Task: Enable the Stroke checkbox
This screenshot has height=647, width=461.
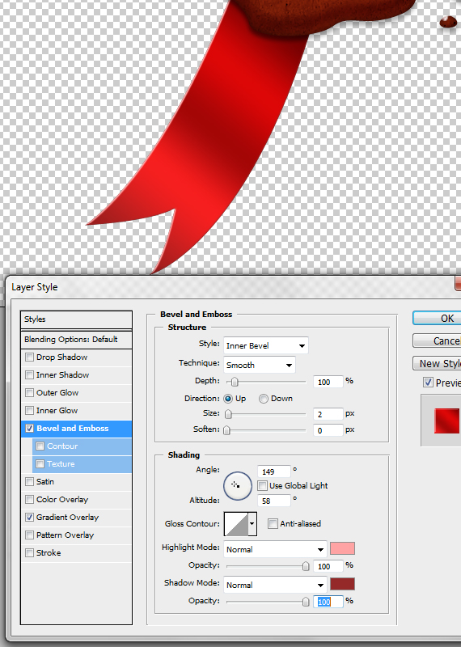Action: [29, 552]
